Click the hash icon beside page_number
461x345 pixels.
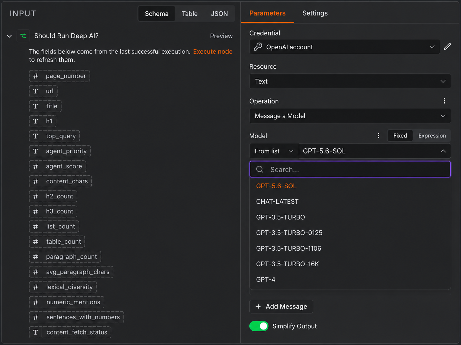coord(36,76)
